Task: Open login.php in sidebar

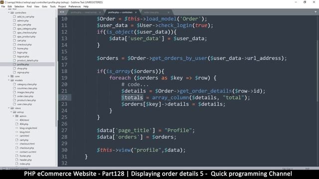Action: coord(22,53)
